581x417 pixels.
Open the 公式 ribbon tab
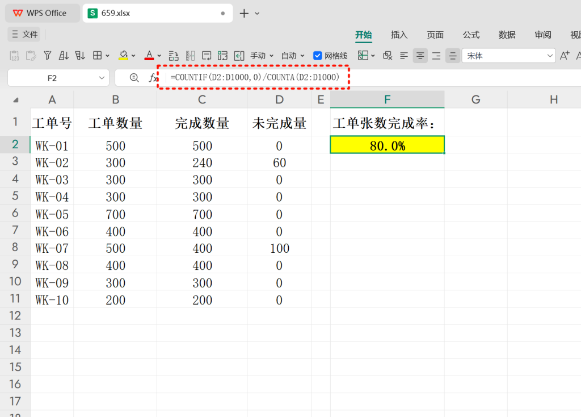tap(471, 35)
